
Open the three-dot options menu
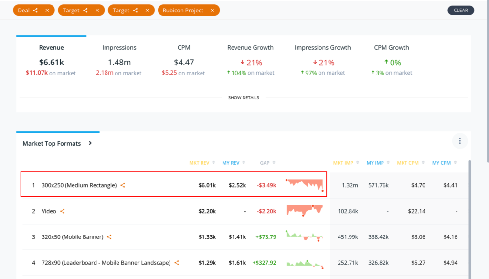point(460,141)
